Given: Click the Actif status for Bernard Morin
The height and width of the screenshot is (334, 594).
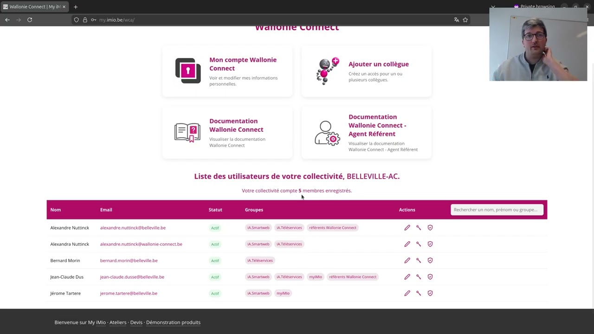Looking at the screenshot, I should (x=215, y=261).
